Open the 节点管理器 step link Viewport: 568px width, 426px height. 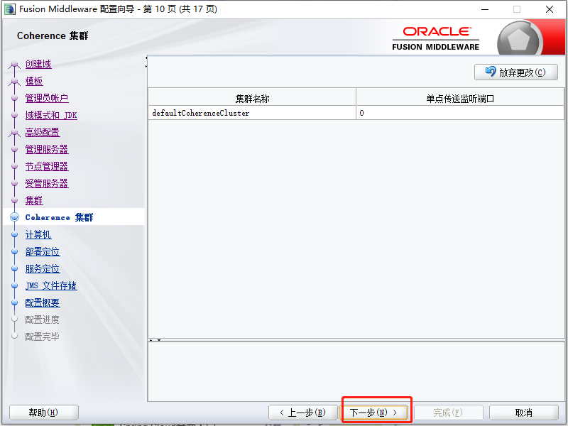click(x=47, y=166)
